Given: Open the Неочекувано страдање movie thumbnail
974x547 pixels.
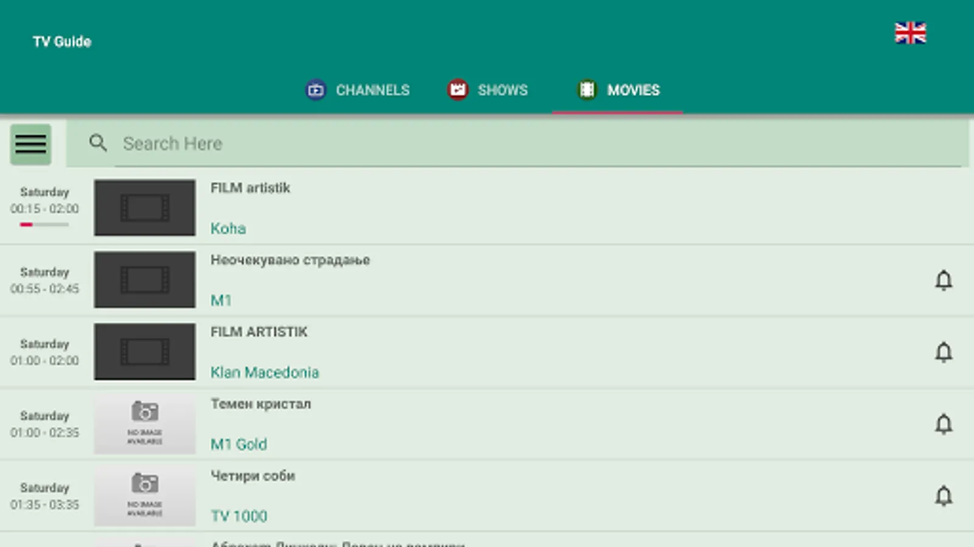Looking at the screenshot, I should click(145, 280).
